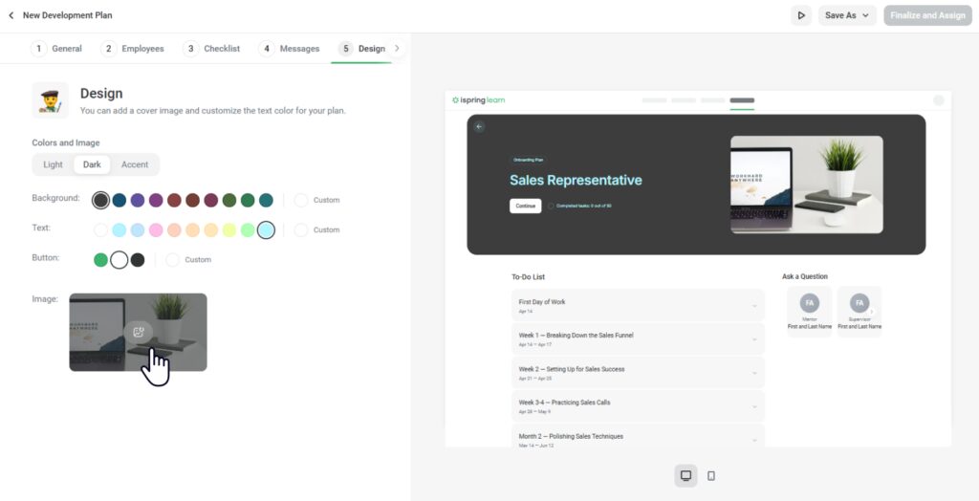Click the preview play button
The width and height of the screenshot is (979, 501).
[x=800, y=15]
